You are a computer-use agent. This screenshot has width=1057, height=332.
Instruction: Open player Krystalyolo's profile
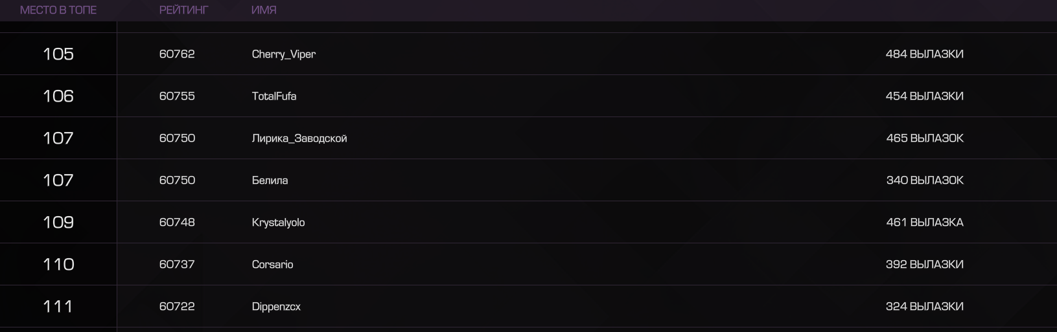pos(278,223)
